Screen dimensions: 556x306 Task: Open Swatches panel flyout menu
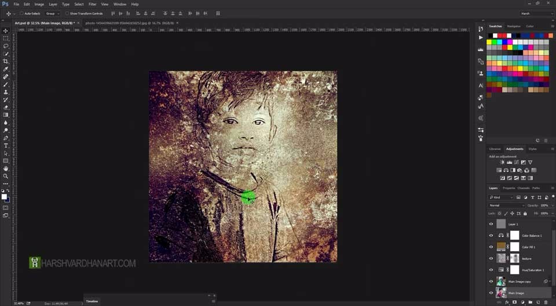tap(552, 26)
